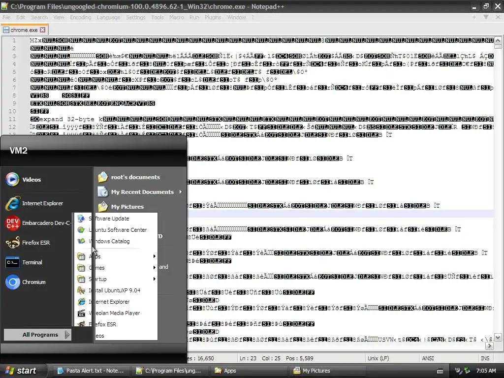Close the chrome.exe tab
Viewport: 504px width, 378px height.
[x=42, y=30]
